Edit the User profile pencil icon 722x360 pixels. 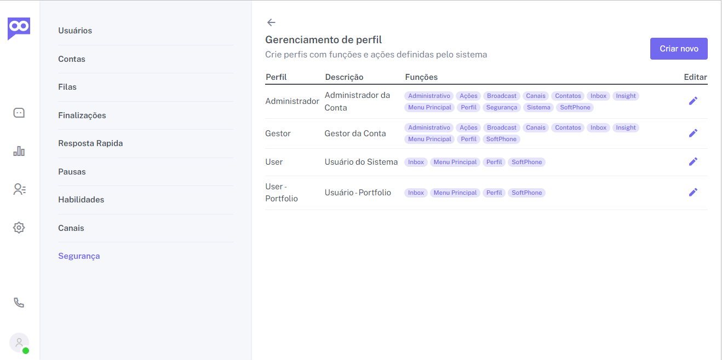(x=693, y=161)
